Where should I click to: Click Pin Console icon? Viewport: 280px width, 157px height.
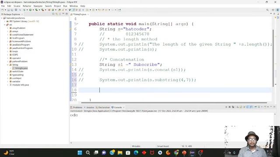(255, 107)
